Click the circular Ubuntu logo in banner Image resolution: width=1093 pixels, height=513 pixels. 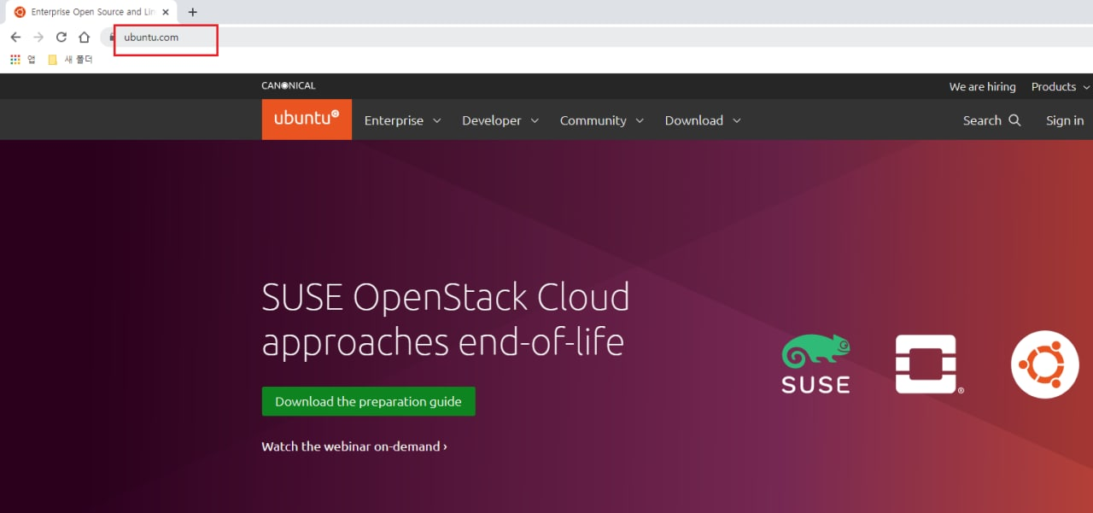tap(1045, 364)
